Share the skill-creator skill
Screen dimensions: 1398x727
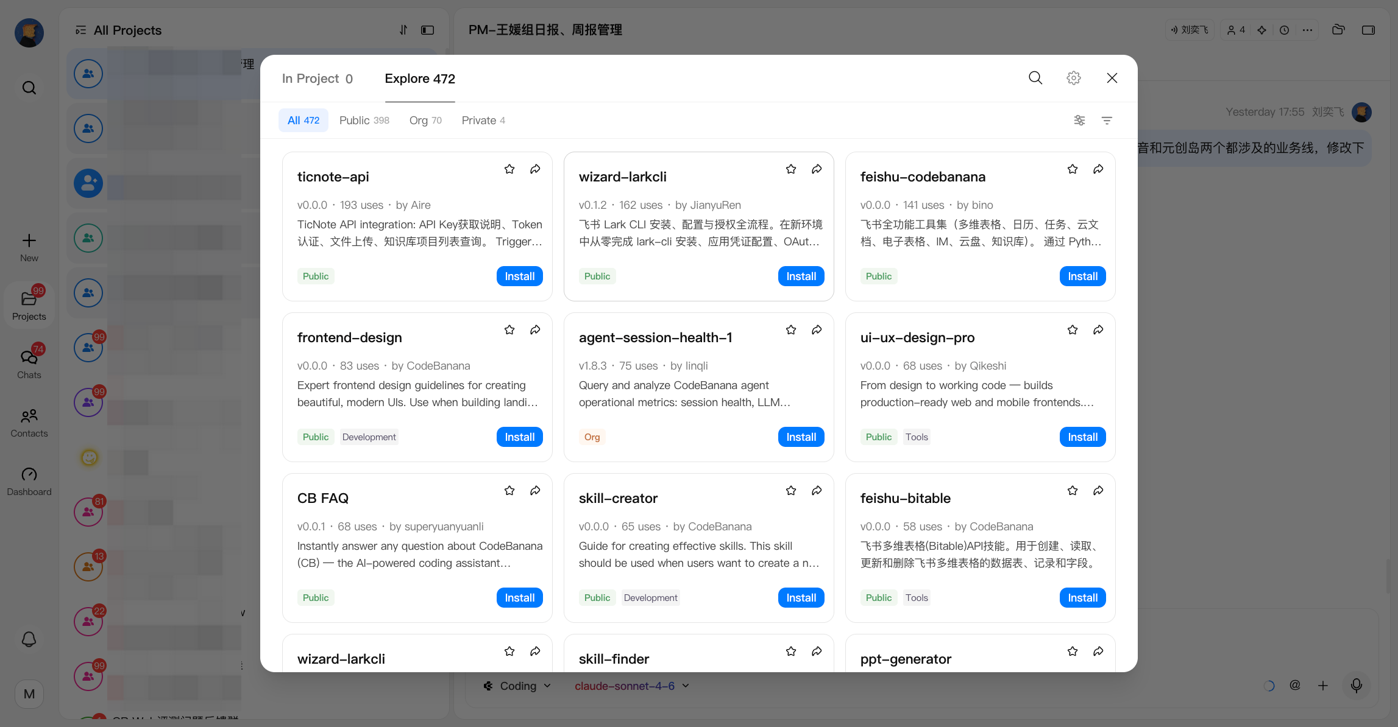[817, 491]
